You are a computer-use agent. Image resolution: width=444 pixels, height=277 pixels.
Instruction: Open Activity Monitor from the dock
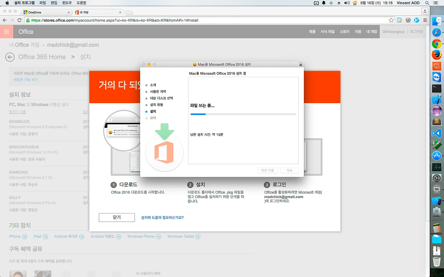tap(437, 167)
